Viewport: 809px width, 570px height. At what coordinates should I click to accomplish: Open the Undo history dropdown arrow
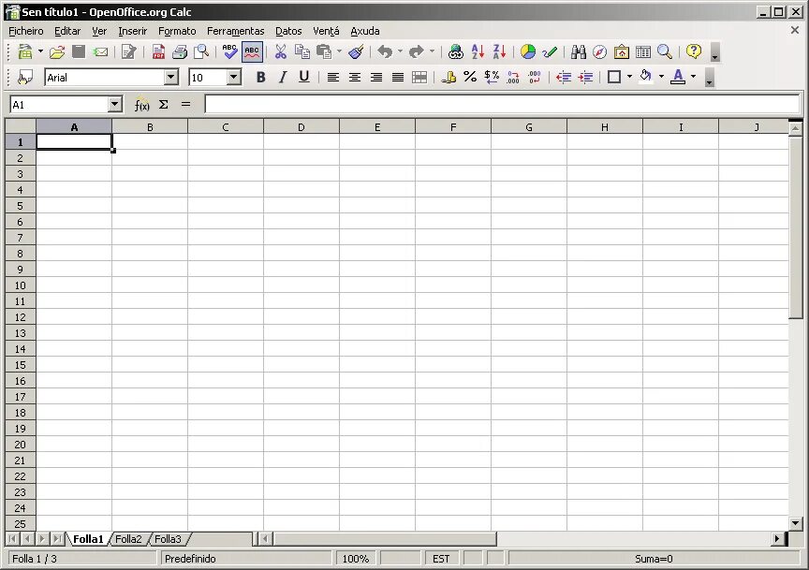(400, 51)
